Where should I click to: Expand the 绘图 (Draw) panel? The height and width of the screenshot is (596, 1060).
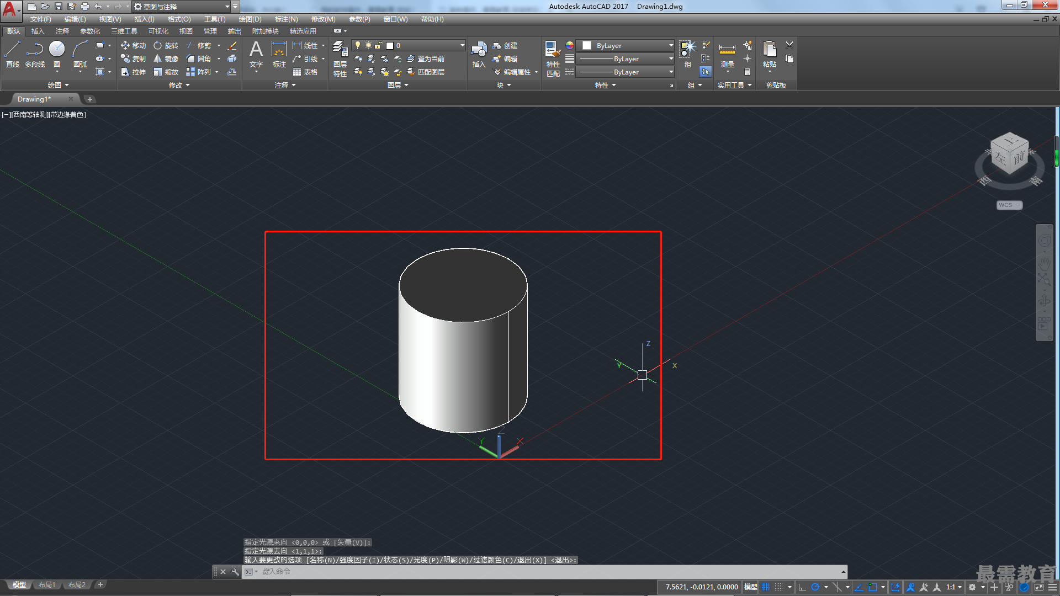pos(58,85)
